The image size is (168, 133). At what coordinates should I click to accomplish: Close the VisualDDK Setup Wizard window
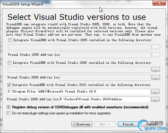pyautogui.click(x=159, y=3)
